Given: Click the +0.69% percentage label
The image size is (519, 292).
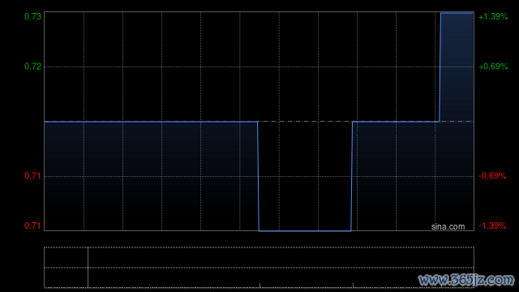Looking at the screenshot, I should click(493, 67).
